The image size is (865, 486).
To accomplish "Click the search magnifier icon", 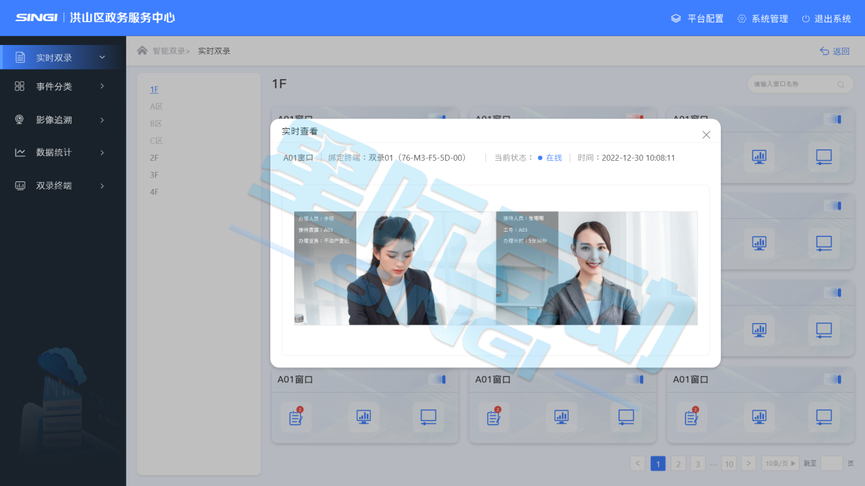I will pos(840,85).
